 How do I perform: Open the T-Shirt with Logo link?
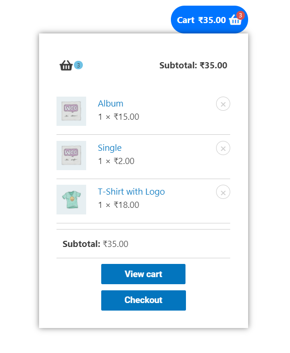131,192
